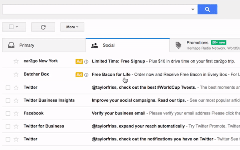Open the select-all checkbox dropdown arrow

tap(17, 27)
